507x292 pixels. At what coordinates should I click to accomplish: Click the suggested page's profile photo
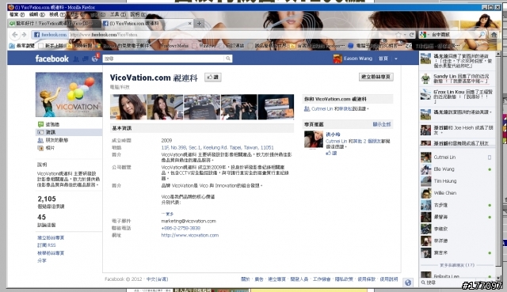(314, 139)
